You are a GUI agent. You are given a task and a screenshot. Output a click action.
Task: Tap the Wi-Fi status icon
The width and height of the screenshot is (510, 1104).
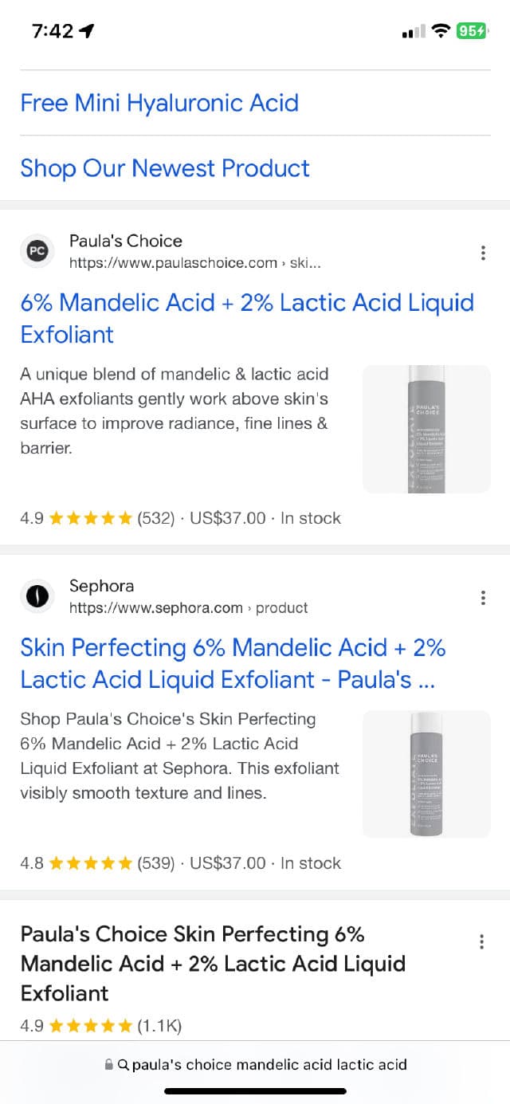(440, 31)
